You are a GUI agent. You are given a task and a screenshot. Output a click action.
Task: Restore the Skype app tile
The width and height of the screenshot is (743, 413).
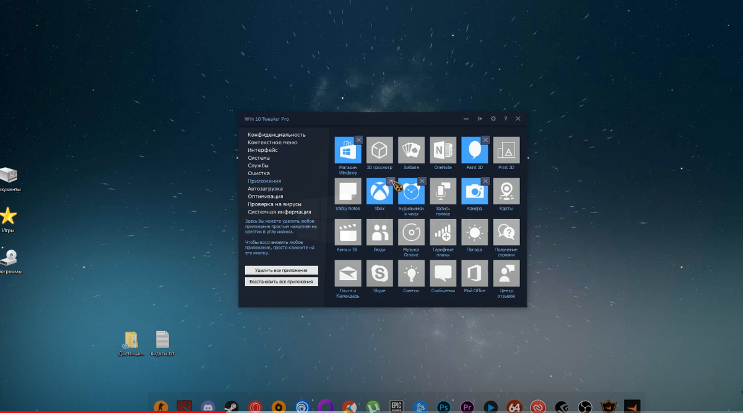click(x=380, y=273)
